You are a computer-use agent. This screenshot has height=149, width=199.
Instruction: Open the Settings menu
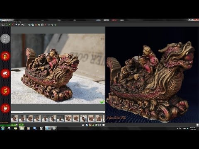pyautogui.click(x=15, y=22)
